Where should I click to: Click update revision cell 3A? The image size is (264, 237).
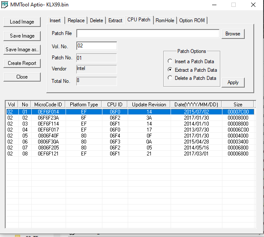tap(149, 118)
